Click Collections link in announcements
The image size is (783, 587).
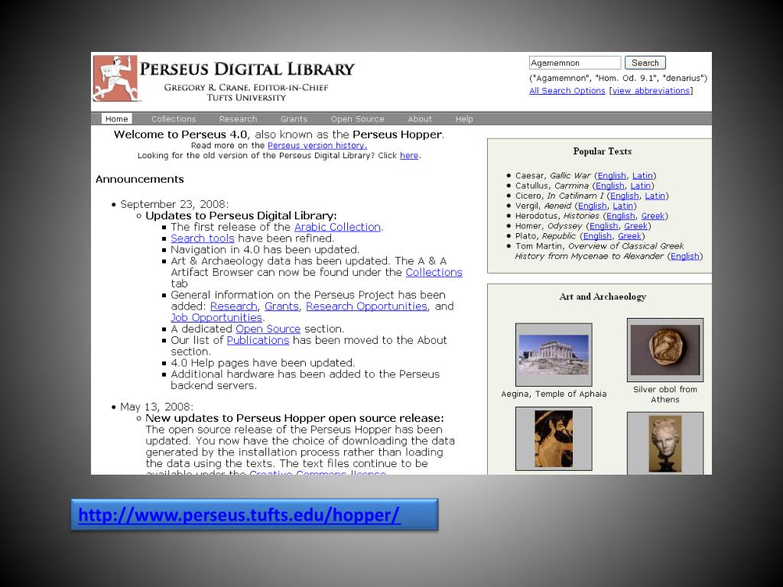(434, 272)
